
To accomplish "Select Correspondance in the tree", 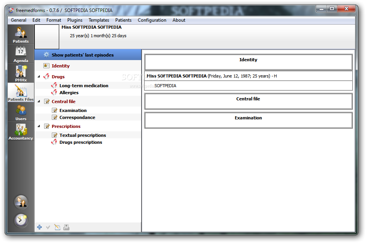I will click(x=77, y=117).
